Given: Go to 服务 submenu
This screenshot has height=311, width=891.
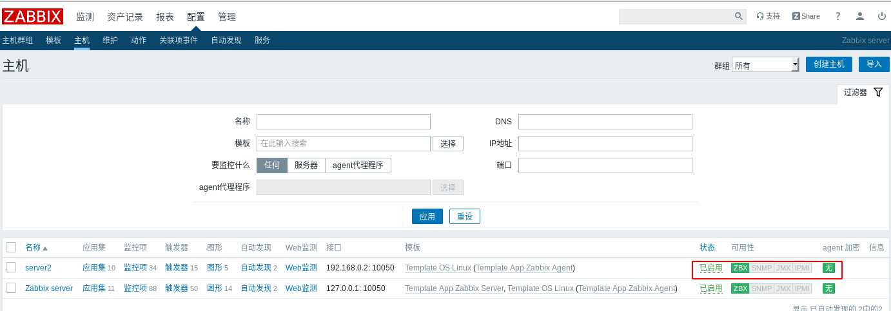Looking at the screenshot, I should tap(262, 40).
